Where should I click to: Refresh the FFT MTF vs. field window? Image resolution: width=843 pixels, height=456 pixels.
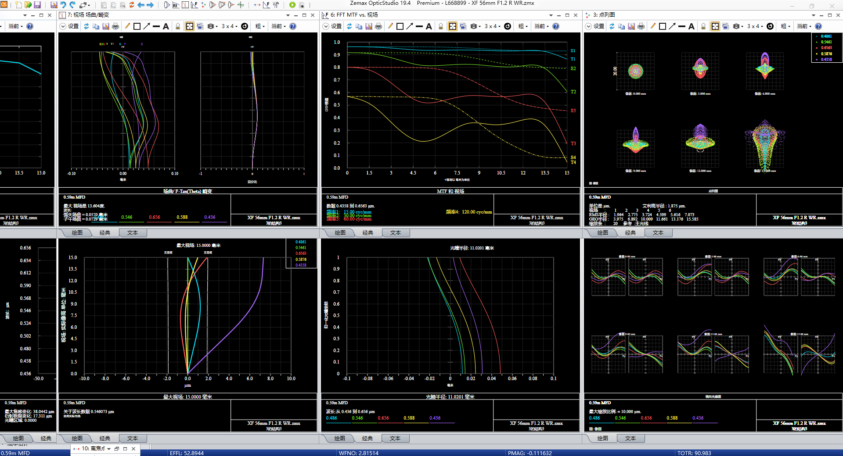tap(349, 26)
